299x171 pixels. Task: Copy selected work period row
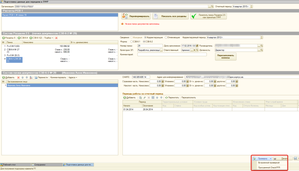pyautogui.click(x=140, y=98)
